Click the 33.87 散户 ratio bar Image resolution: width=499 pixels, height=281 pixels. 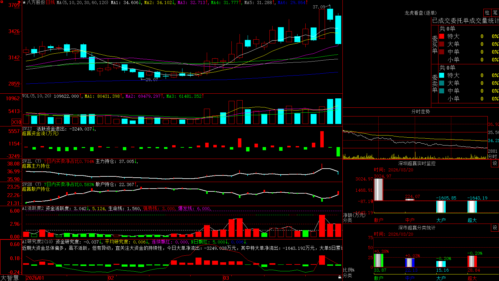(379, 260)
